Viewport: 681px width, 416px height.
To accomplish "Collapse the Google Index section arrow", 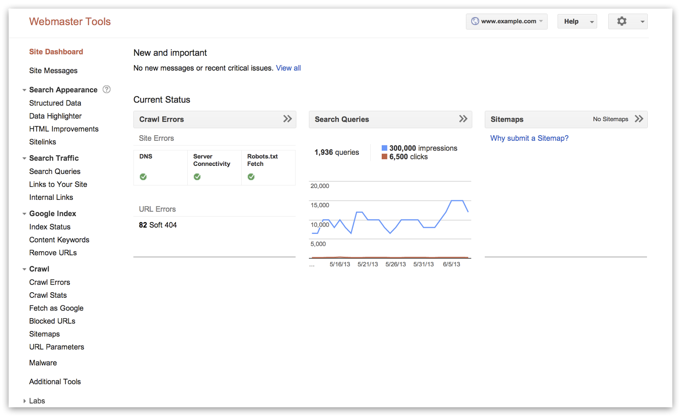I will [x=24, y=214].
